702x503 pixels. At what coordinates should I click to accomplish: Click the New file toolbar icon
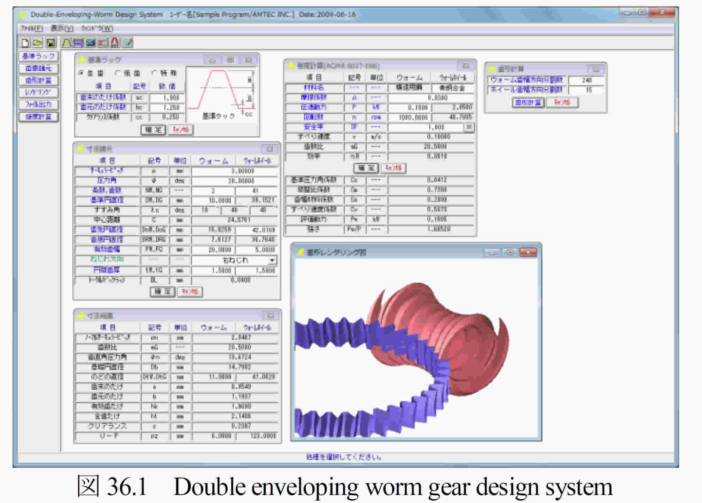(x=25, y=43)
